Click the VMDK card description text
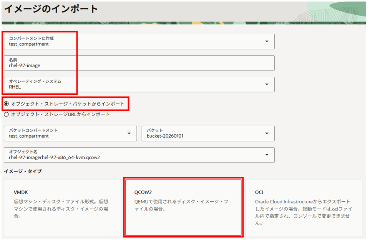 click(x=61, y=209)
